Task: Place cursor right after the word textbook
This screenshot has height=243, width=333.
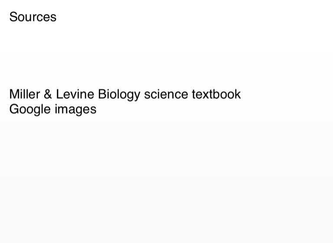Action: pyautogui.click(x=242, y=94)
